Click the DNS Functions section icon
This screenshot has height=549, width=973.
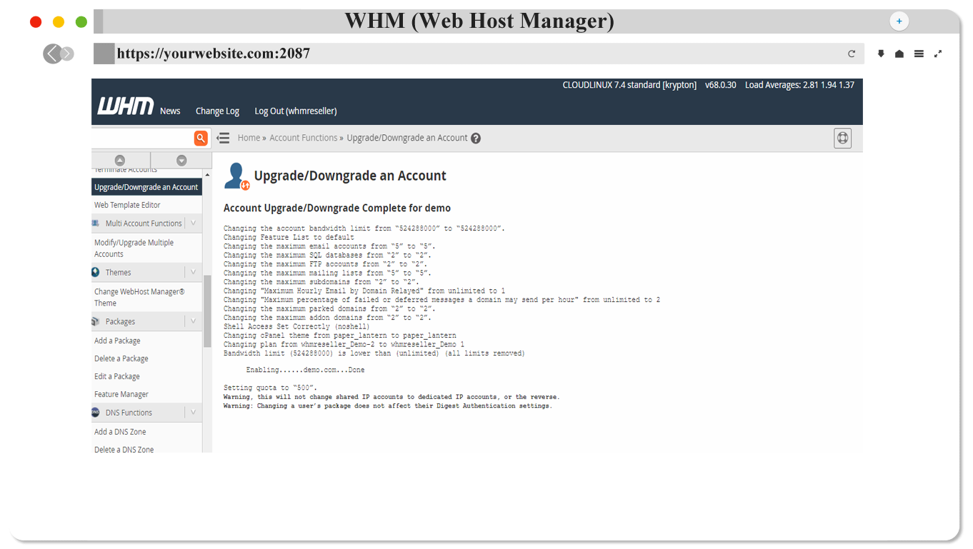click(x=96, y=412)
